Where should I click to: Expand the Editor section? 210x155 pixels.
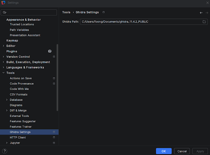[3, 46]
